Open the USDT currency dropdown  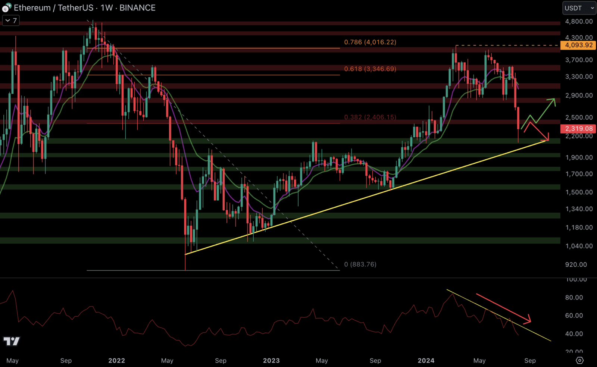[579, 8]
